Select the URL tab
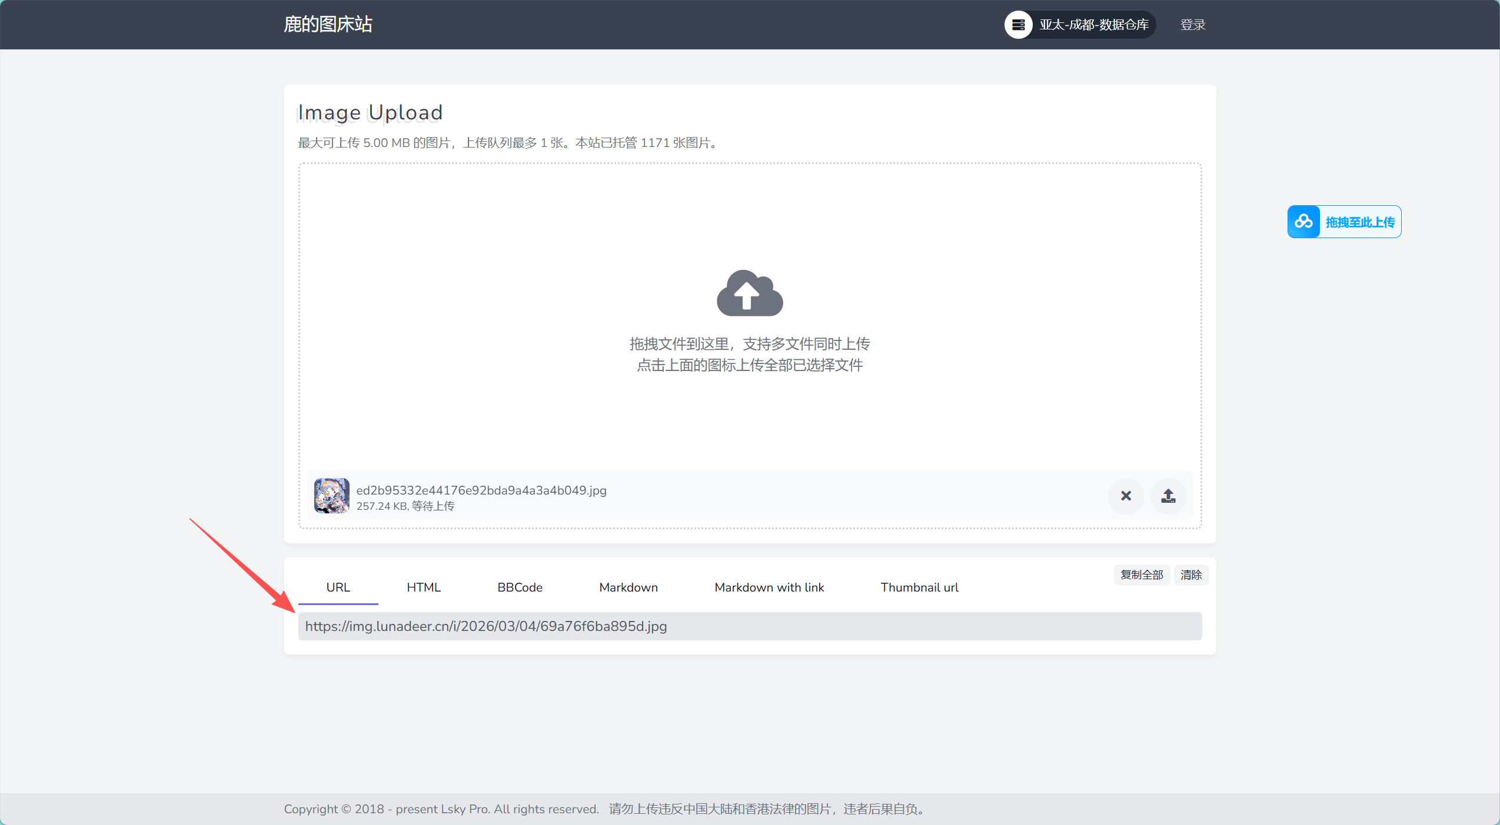The image size is (1500, 825). click(x=338, y=587)
